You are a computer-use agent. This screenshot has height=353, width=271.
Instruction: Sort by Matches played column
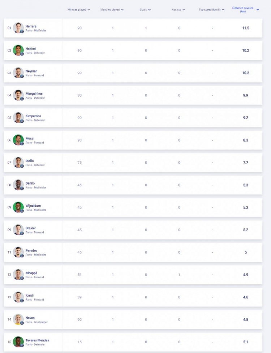(112, 9)
